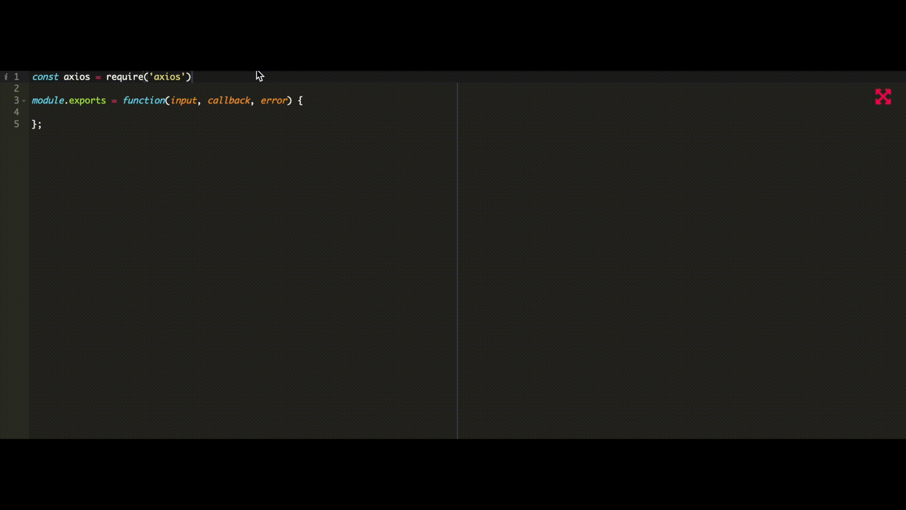Click the 'function' keyword on line 3
The width and height of the screenshot is (906, 510).
[x=143, y=100]
